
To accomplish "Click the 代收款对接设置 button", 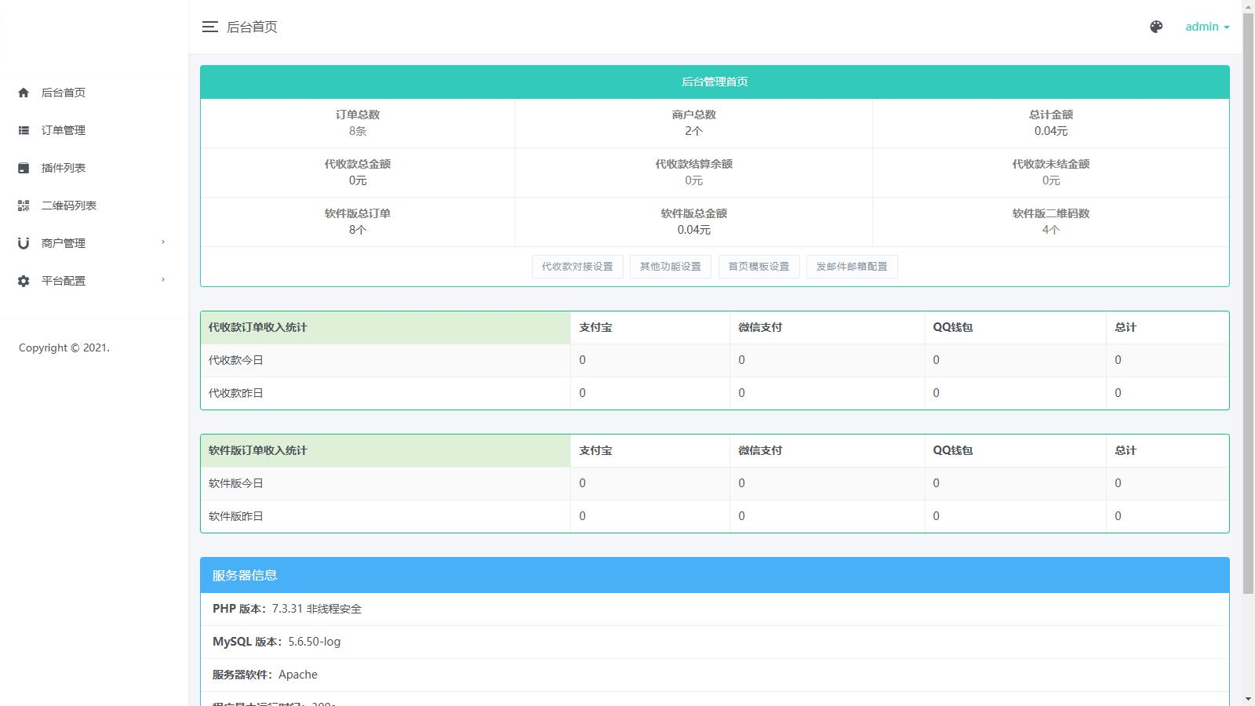I will (x=577, y=267).
